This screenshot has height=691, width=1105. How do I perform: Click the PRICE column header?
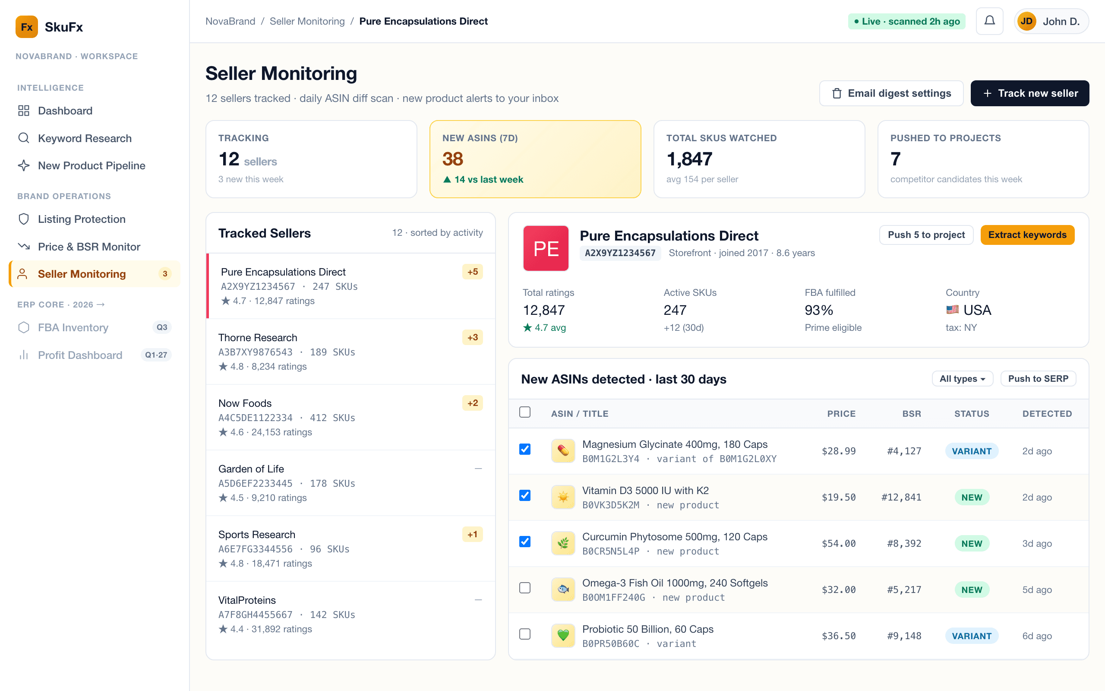click(841, 414)
